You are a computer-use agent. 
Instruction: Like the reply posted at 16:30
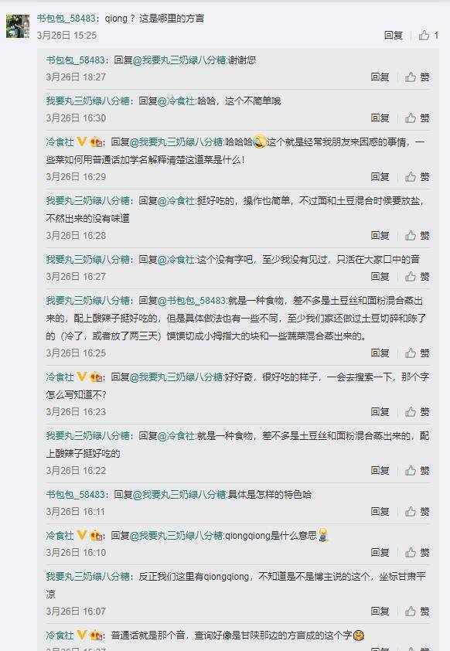click(411, 118)
